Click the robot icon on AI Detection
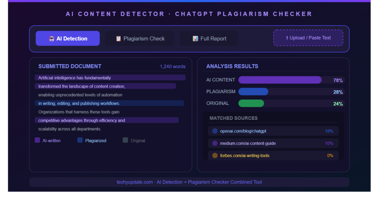Viewport: 384px width, 197px height. click(51, 39)
